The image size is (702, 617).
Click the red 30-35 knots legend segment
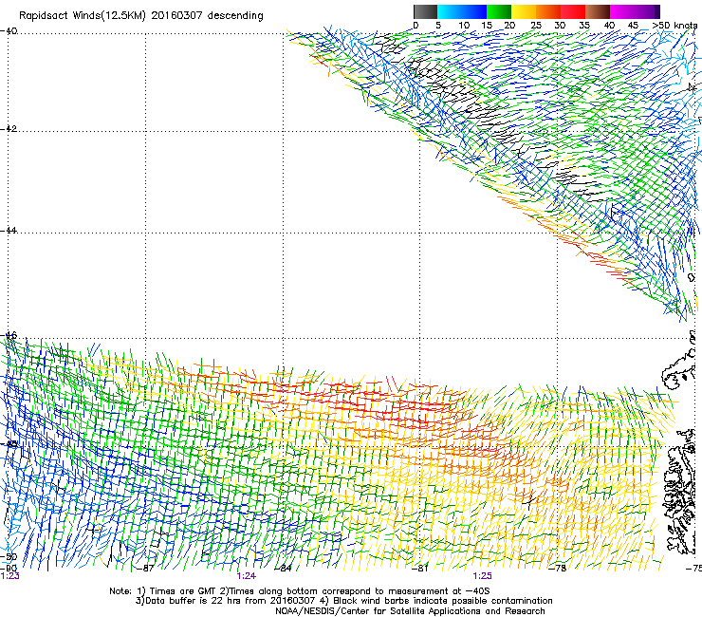click(573, 11)
